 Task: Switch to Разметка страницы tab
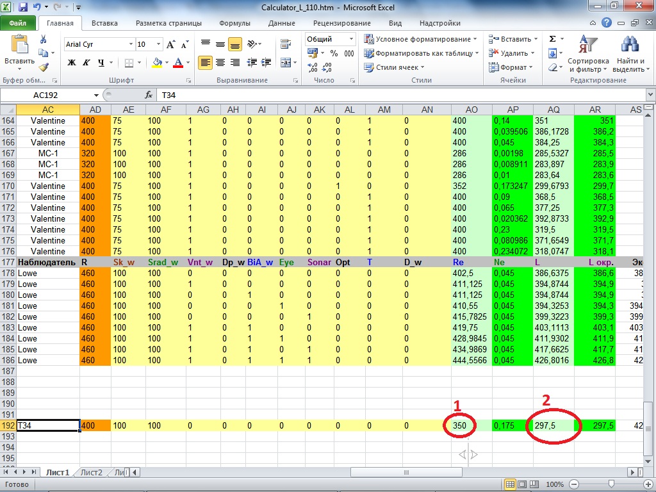[x=168, y=23]
